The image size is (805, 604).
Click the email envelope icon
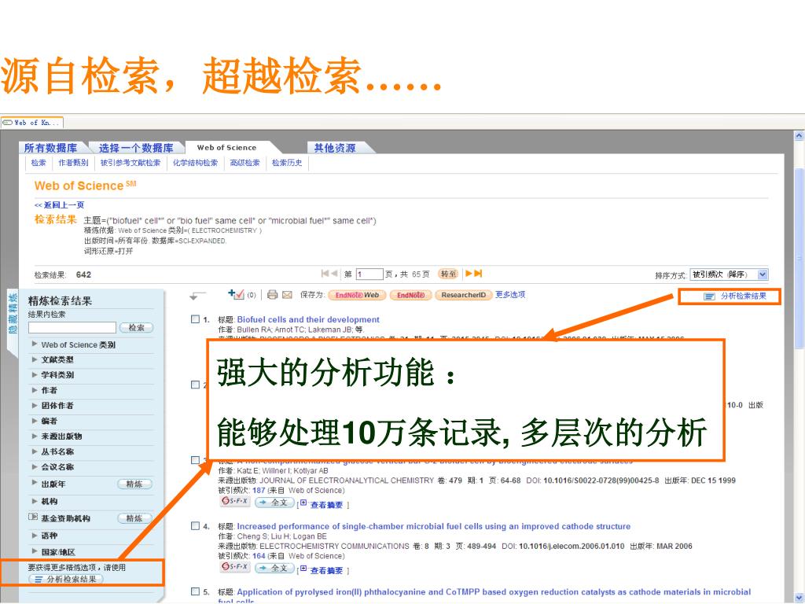(287, 295)
